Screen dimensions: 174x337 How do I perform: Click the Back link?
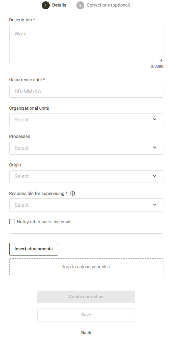(x=86, y=333)
